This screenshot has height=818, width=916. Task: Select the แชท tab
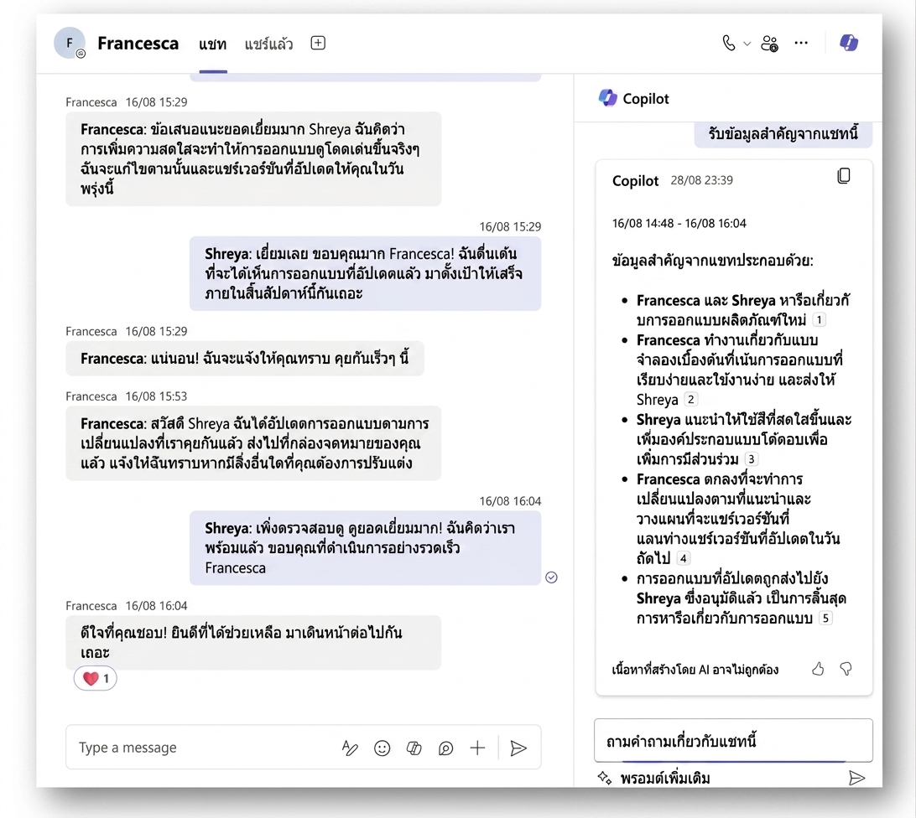(213, 44)
